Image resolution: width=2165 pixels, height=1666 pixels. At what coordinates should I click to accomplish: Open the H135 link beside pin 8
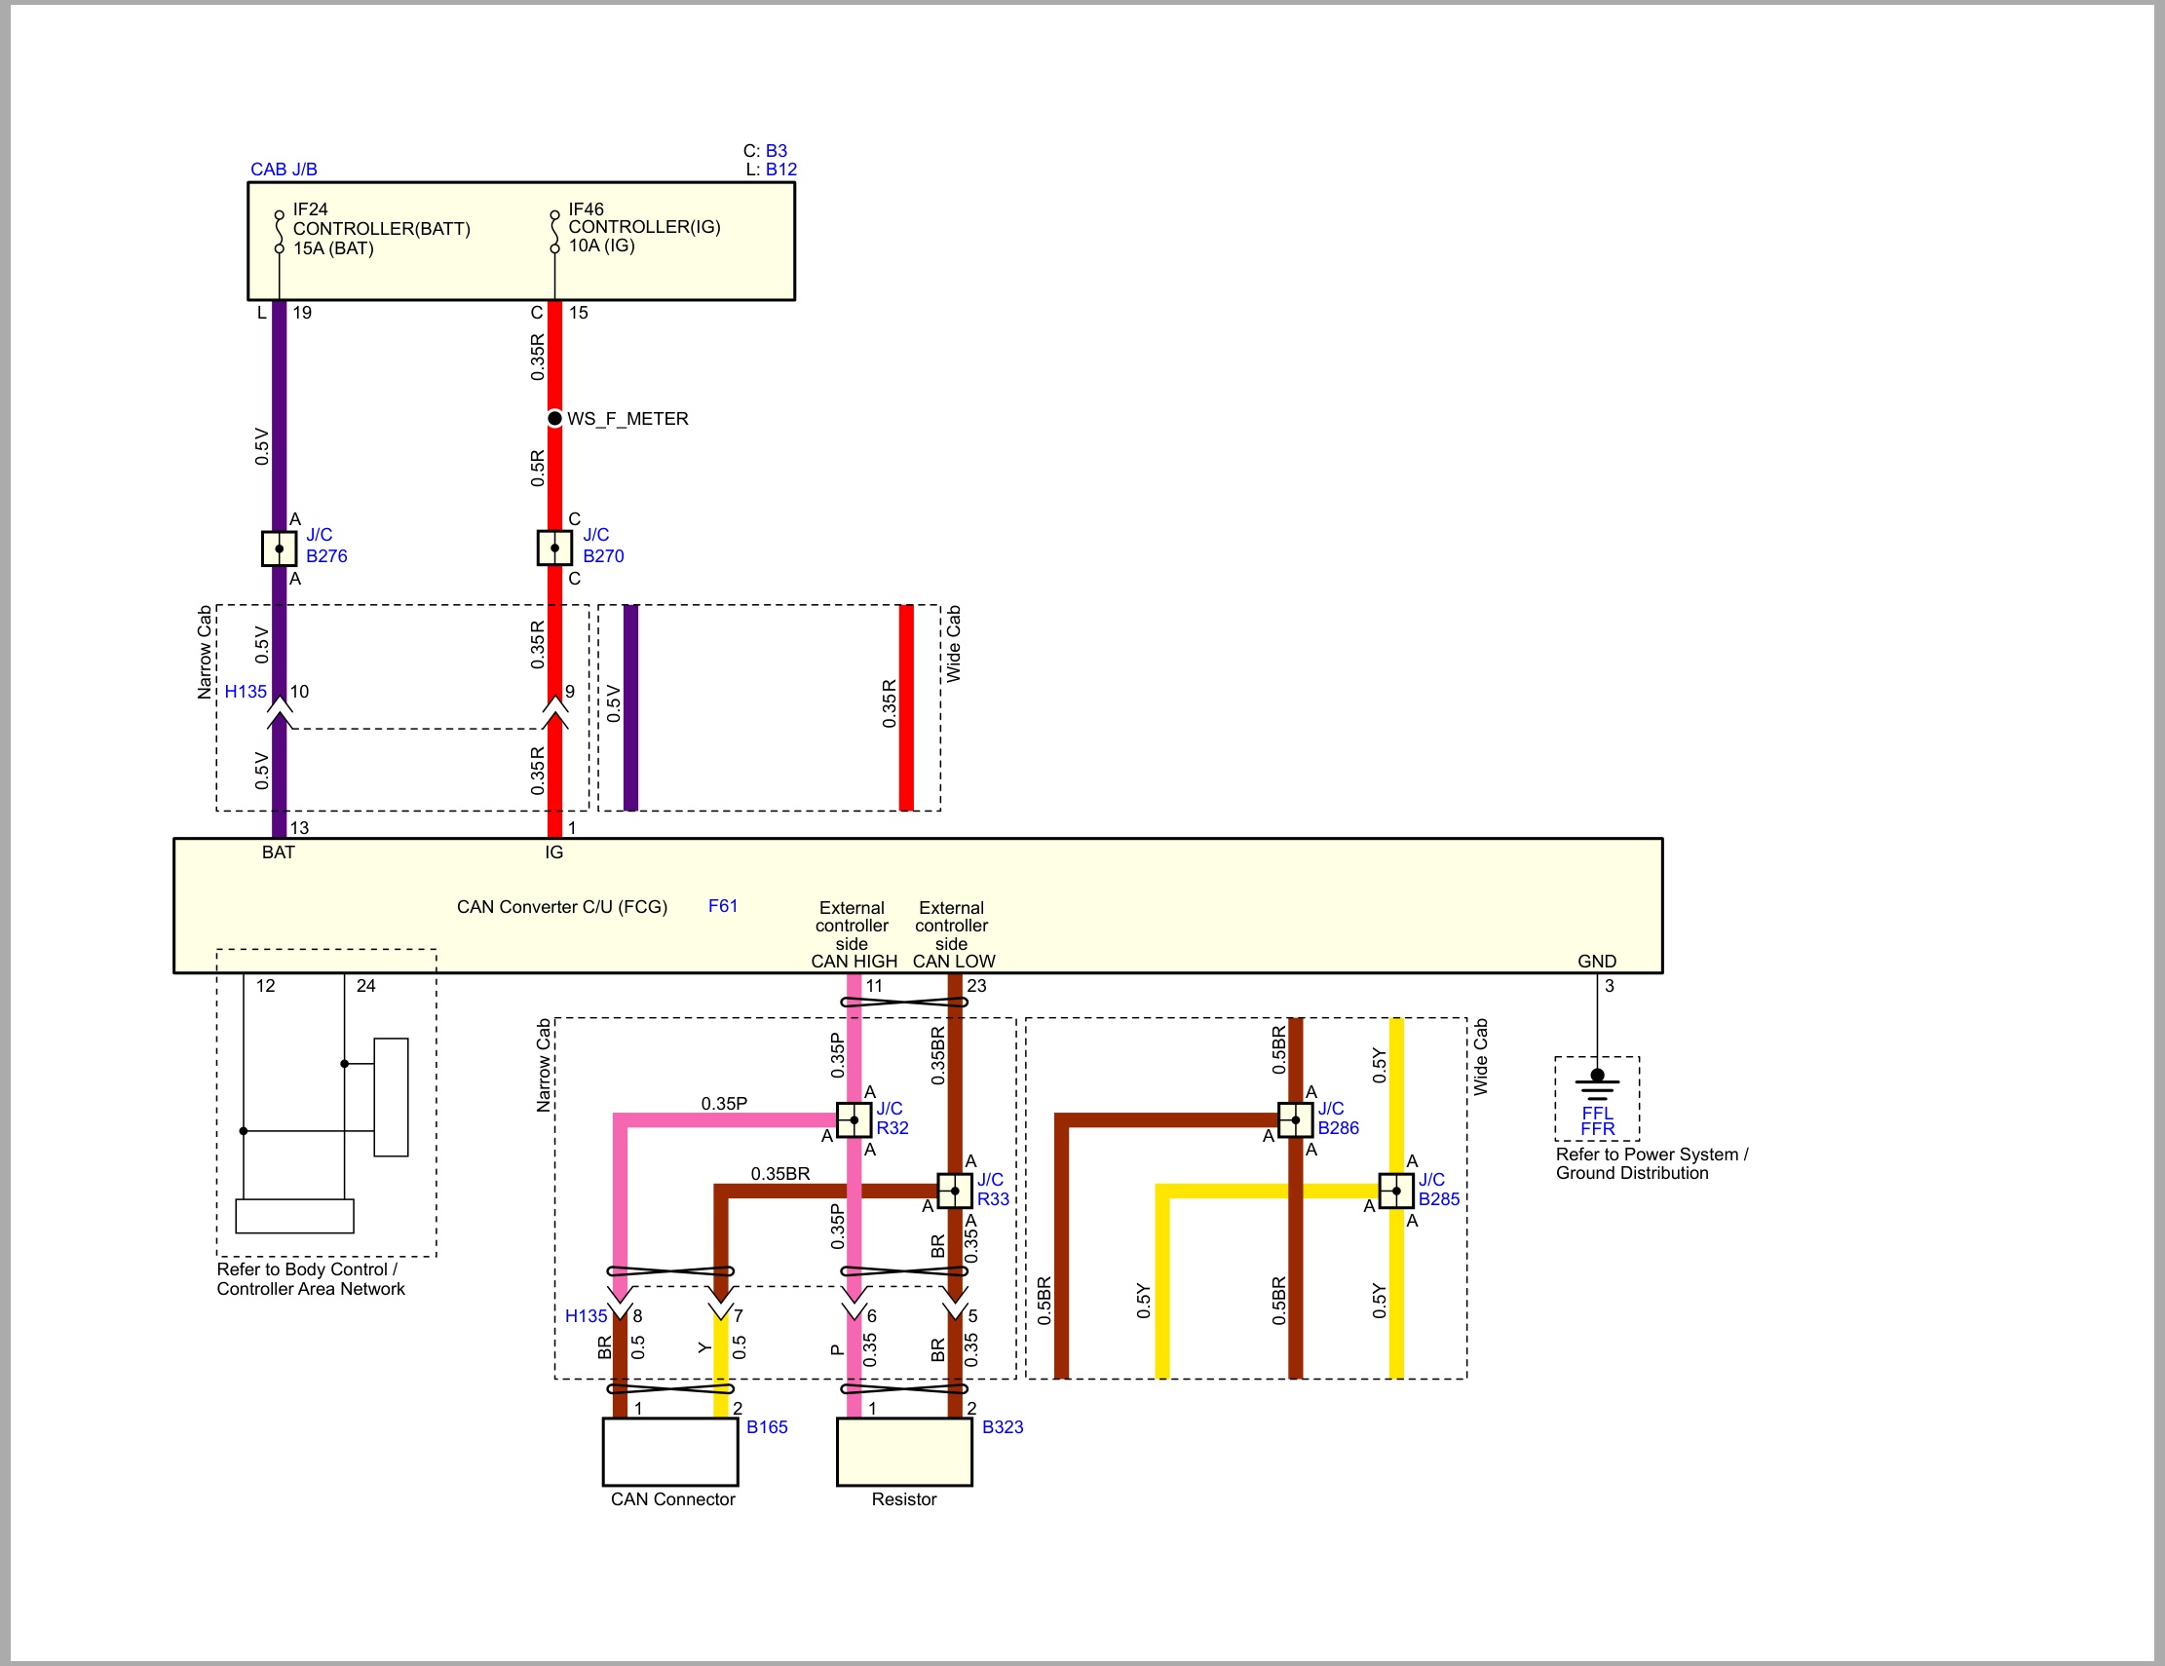[x=586, y=1316]
